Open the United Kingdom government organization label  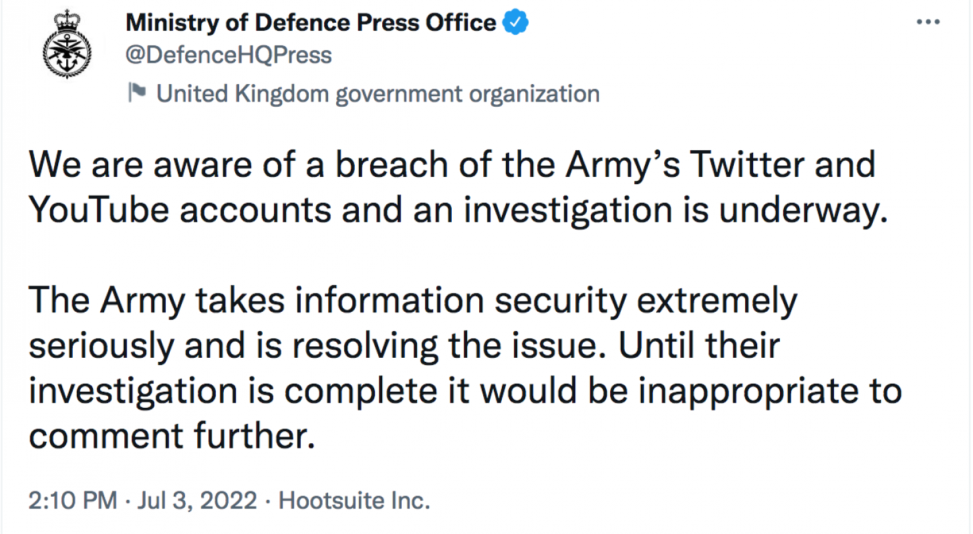pos(378,94)
